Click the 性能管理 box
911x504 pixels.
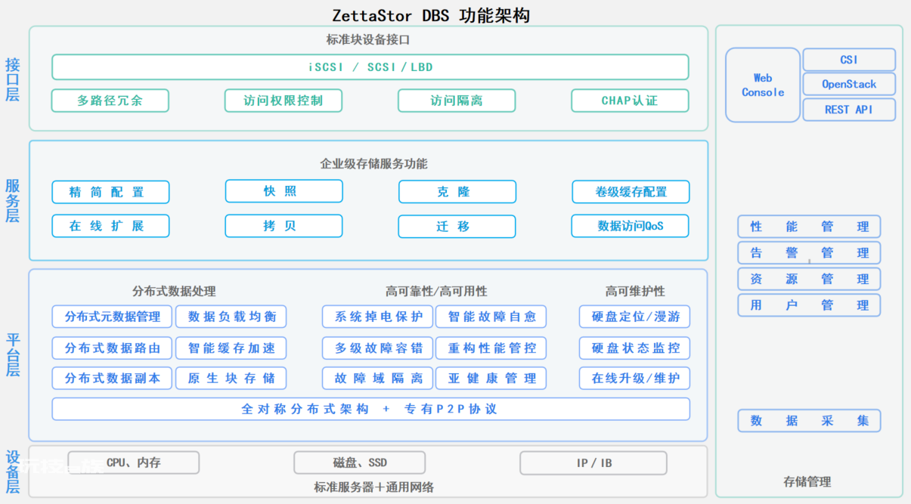point(809,226)
